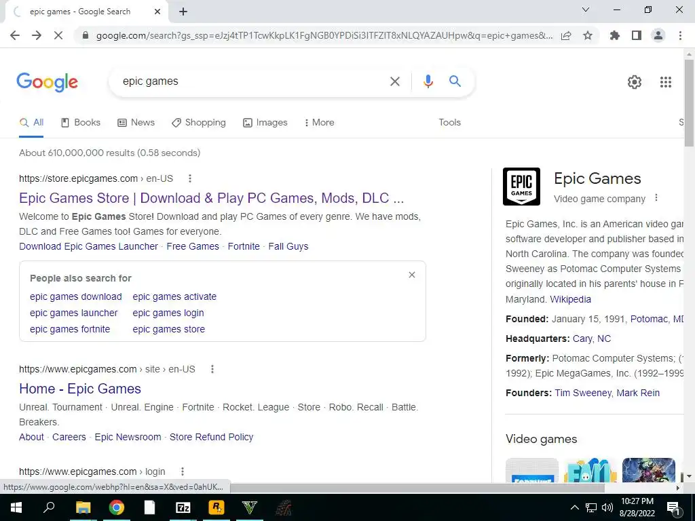Open options for store.epicgames.com result
This screenshot has height=521, width=695.
pyautogui.click(x=190, y=178)
